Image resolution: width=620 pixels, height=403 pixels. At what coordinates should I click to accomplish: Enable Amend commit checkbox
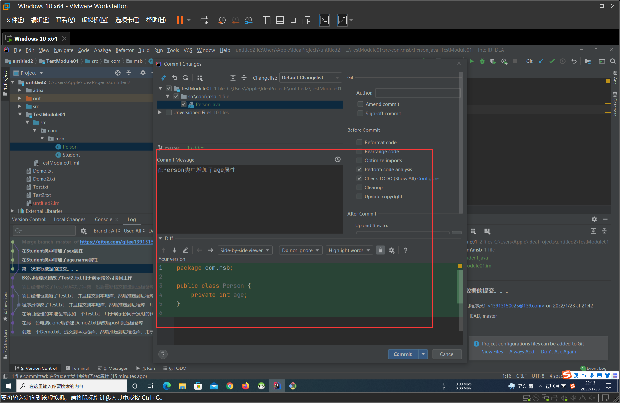(360, 104)
